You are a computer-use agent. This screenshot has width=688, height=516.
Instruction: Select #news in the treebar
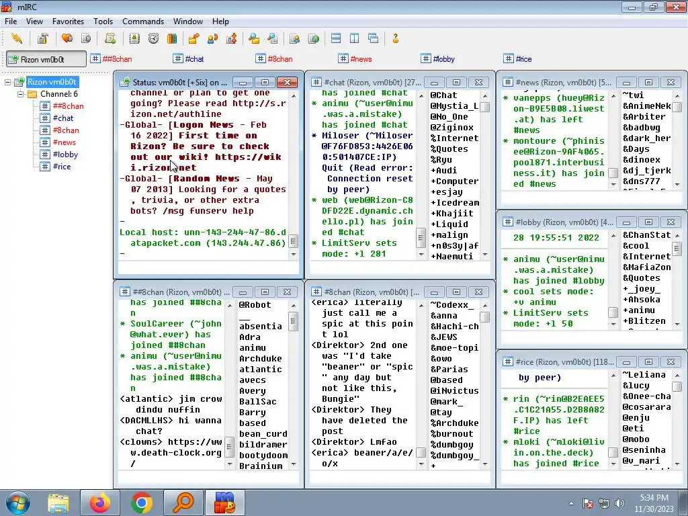(x=64, y=142)
